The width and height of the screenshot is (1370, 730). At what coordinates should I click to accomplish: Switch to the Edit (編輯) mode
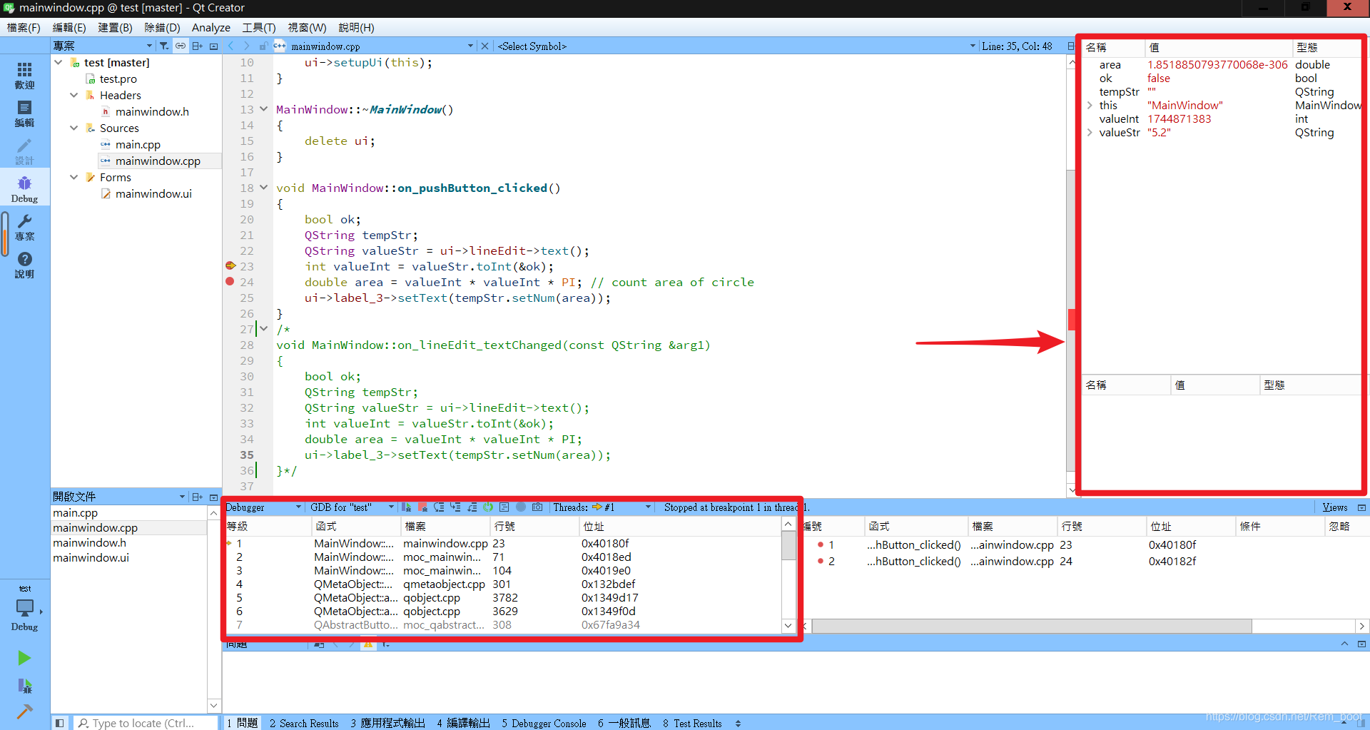pos(24,113)
